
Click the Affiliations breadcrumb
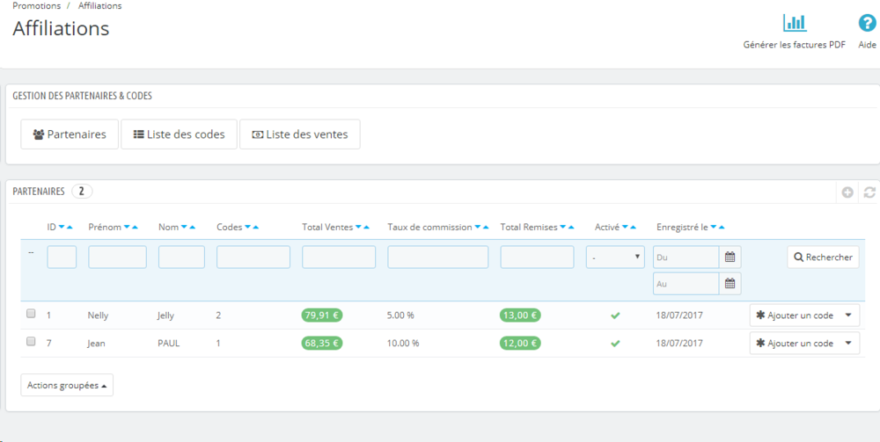[100, 6]
